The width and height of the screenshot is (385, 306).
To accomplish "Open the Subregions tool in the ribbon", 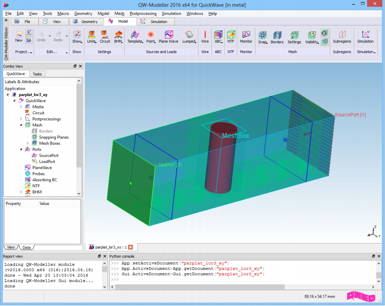I will click(342, 37).
